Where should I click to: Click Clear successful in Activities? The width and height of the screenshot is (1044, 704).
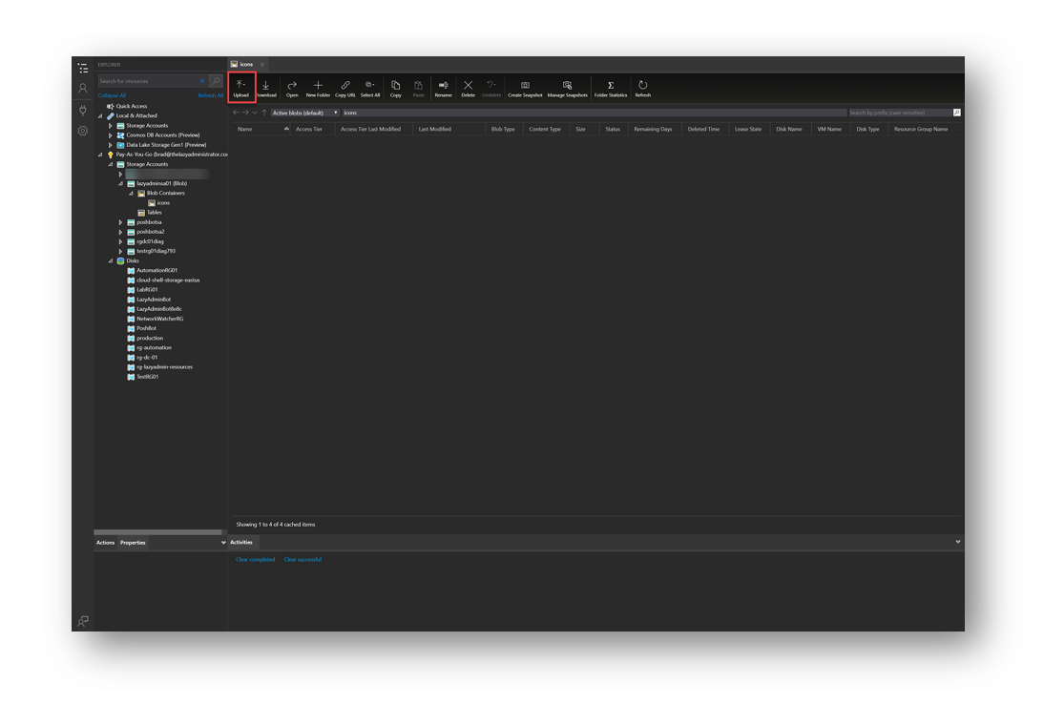[303, 560]
